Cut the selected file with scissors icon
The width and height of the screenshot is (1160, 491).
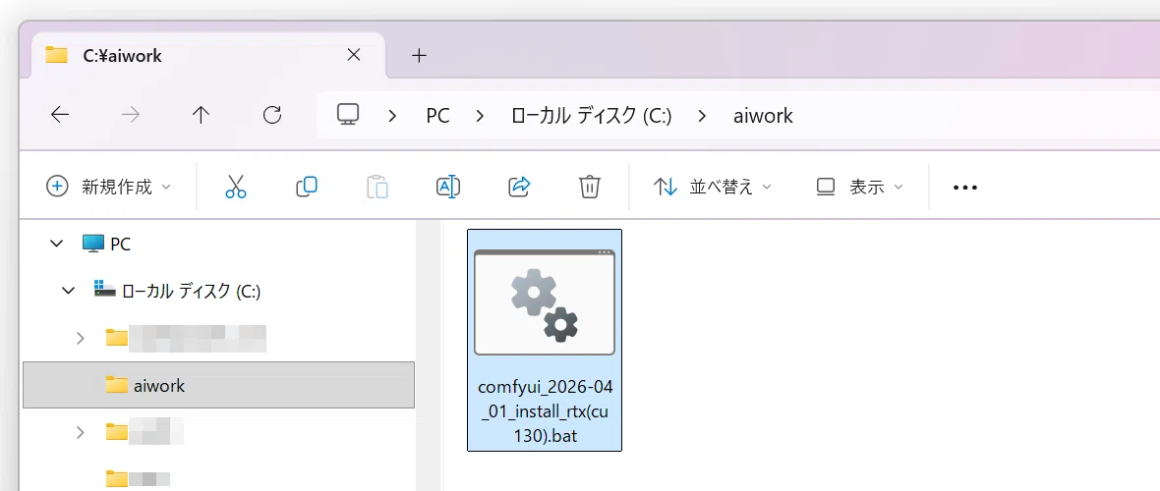[x=235, y=187]
